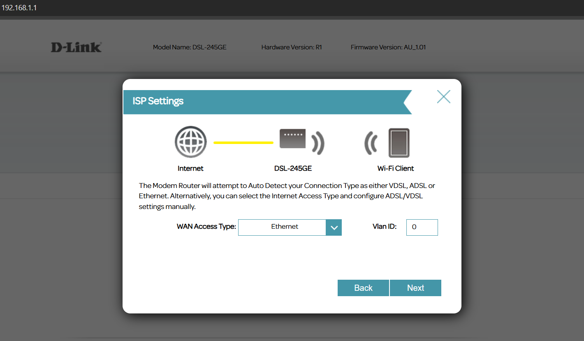The image size is (584, 341).
Task: Click the Hardware Version R1 text
Action: tap(291, 47)
